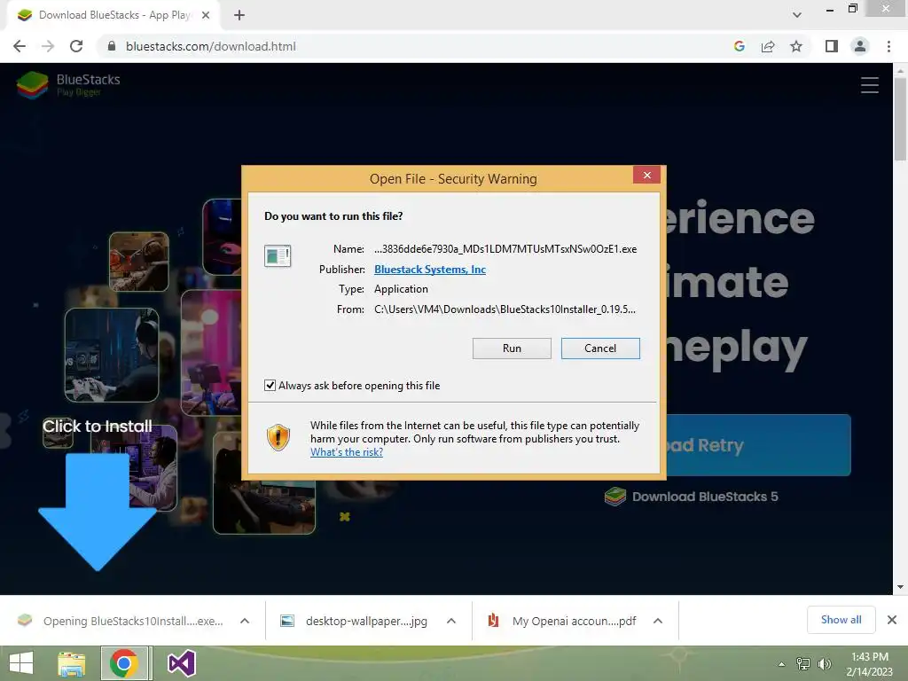908x681 pixels.
Task: Bookmark this page with the star
Action: (796, 46)
